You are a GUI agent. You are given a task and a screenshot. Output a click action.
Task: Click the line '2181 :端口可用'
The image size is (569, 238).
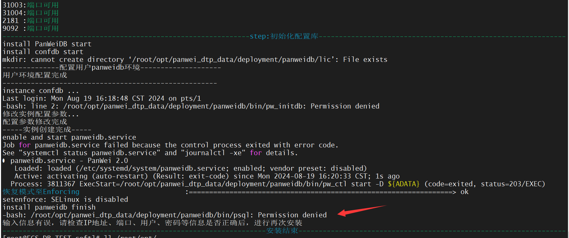30,21
